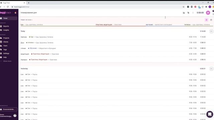Click the translate extension icon in toolbar
Viewport: 214px width, 120px height.
click(x=199, y=7)
